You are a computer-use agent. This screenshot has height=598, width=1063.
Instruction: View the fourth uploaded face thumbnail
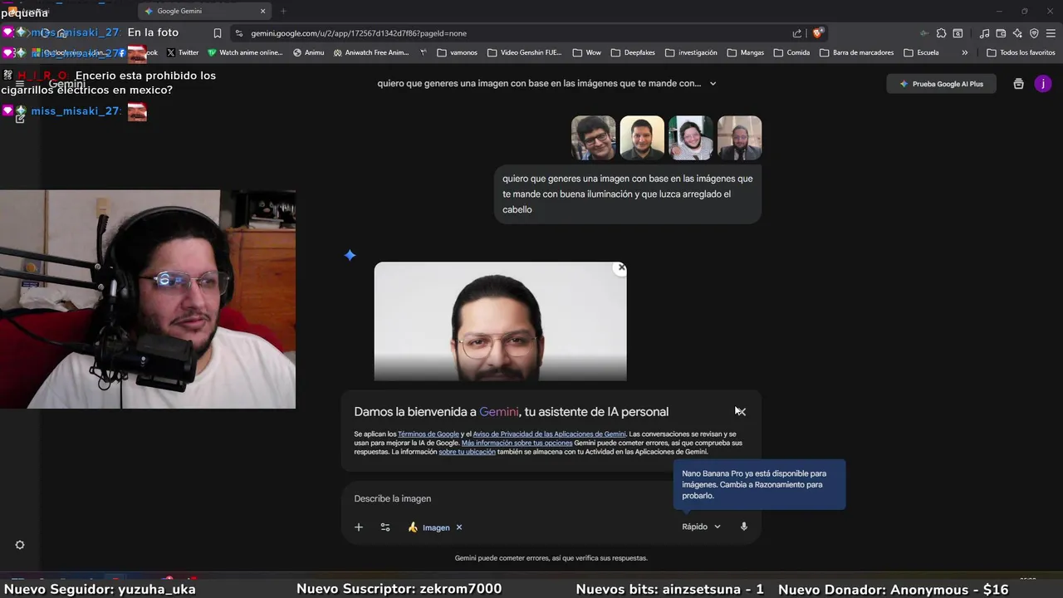pos(739,138)
